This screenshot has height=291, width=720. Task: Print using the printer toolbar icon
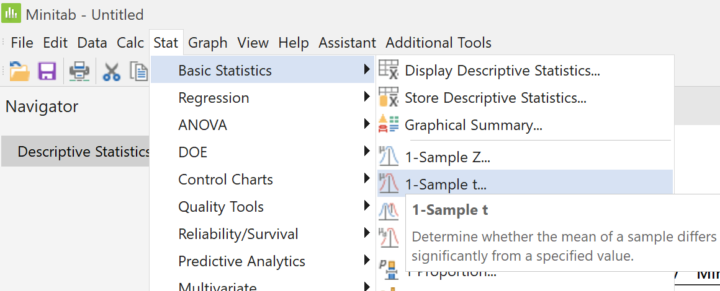(x=79, y=71)
